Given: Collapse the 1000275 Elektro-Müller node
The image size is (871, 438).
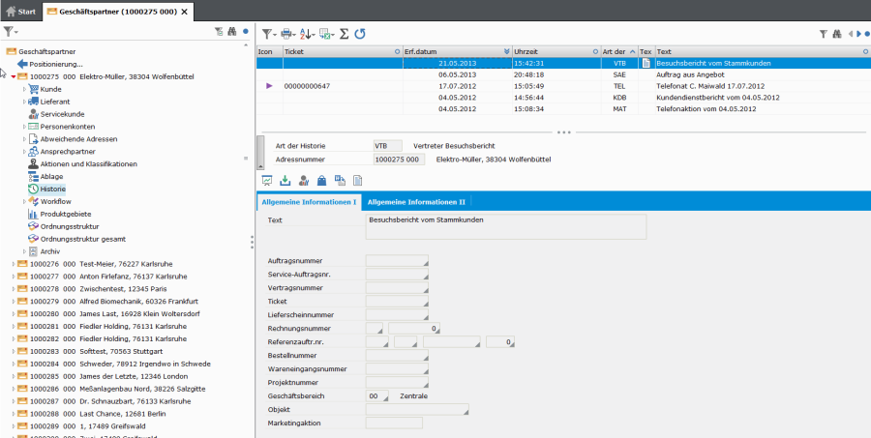Looking at the screenshot, I should [14, 76].
